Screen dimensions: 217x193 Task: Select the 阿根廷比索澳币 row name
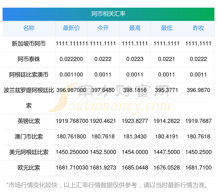29,75
